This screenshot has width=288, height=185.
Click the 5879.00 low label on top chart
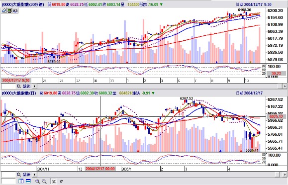pyautogui.click(x=54, y=62)
